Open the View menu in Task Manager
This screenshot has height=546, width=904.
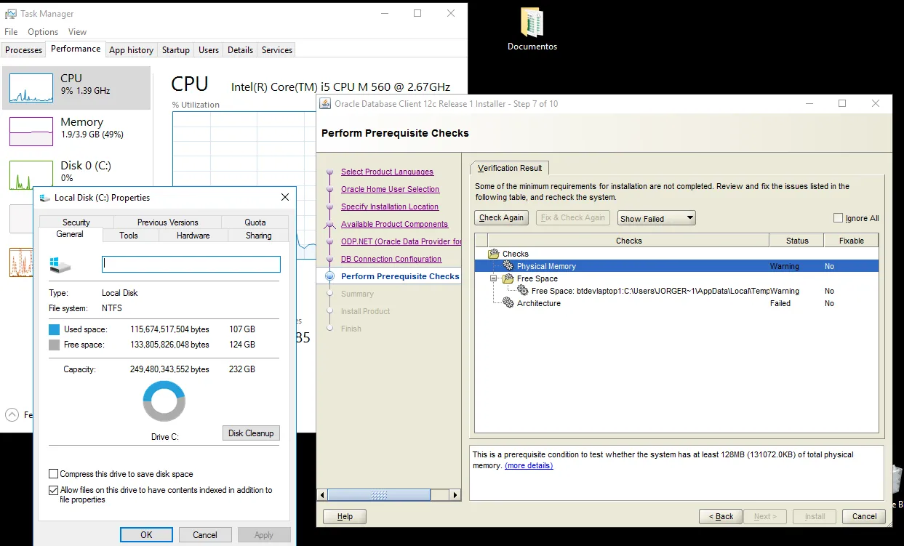(x=77, y=32)
